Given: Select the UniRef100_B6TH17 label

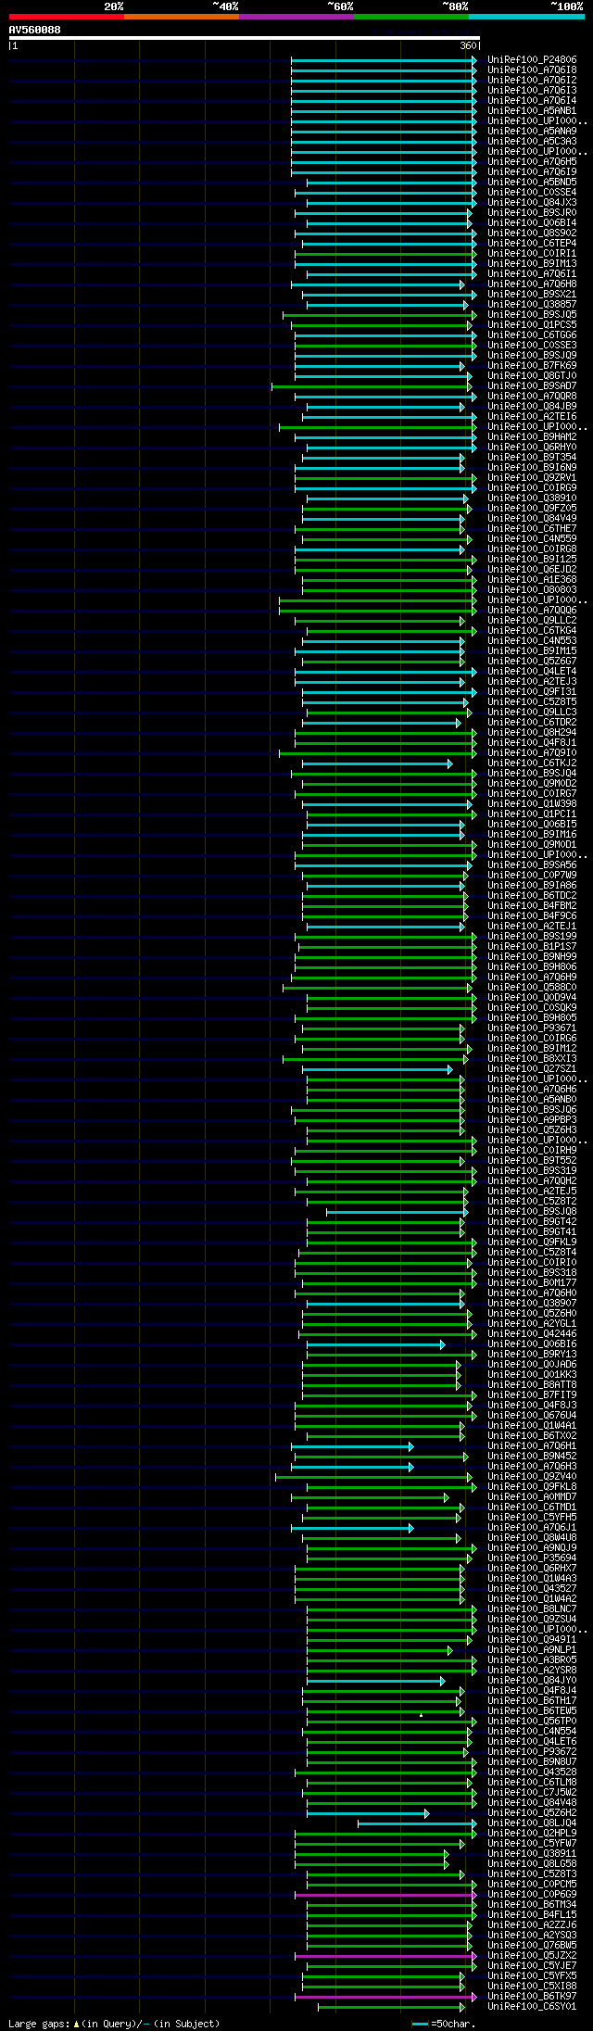Looking at the screenshot, I should click(x=532, y=1701).
